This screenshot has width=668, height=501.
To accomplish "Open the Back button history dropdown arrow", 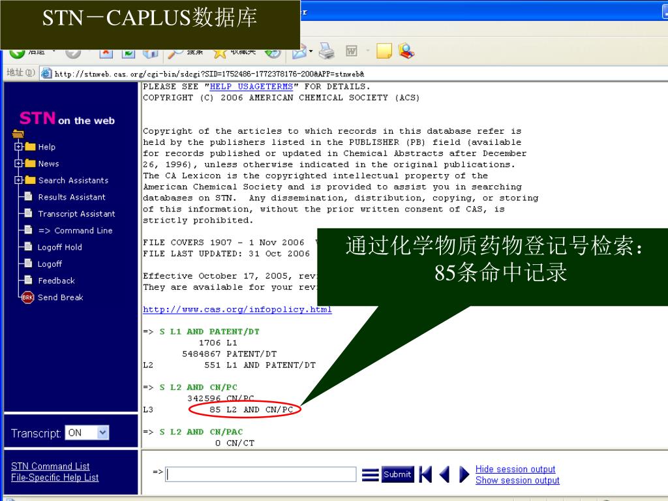I will [53, 52].
